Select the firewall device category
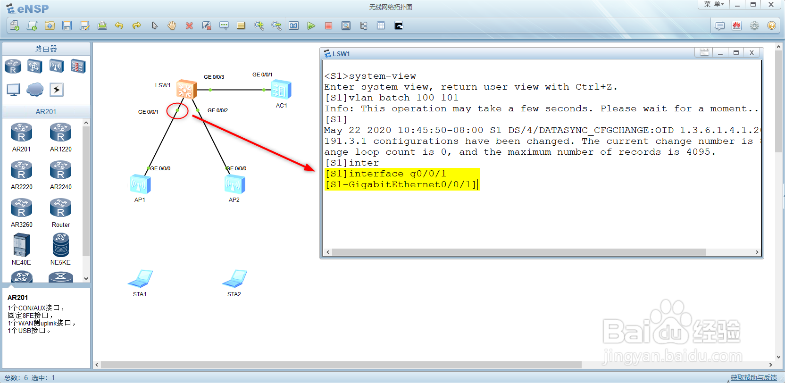785x383 pixels. tap(78, 66)
